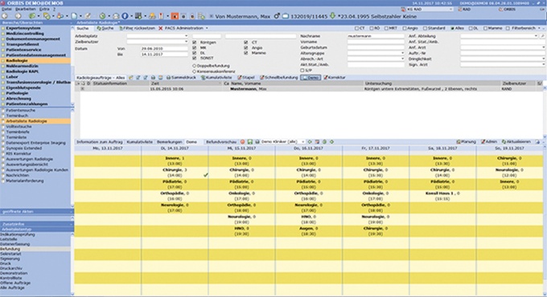The image size is (547, 297).
Task: Click the green refresh toolbar icon
Action: tap(103, 16)
